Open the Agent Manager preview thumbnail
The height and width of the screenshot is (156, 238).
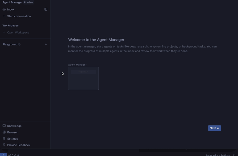pos(83,79)
